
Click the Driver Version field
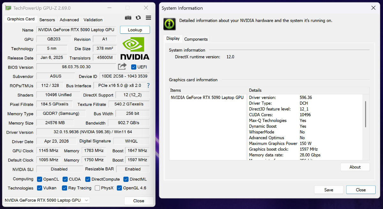93,132
